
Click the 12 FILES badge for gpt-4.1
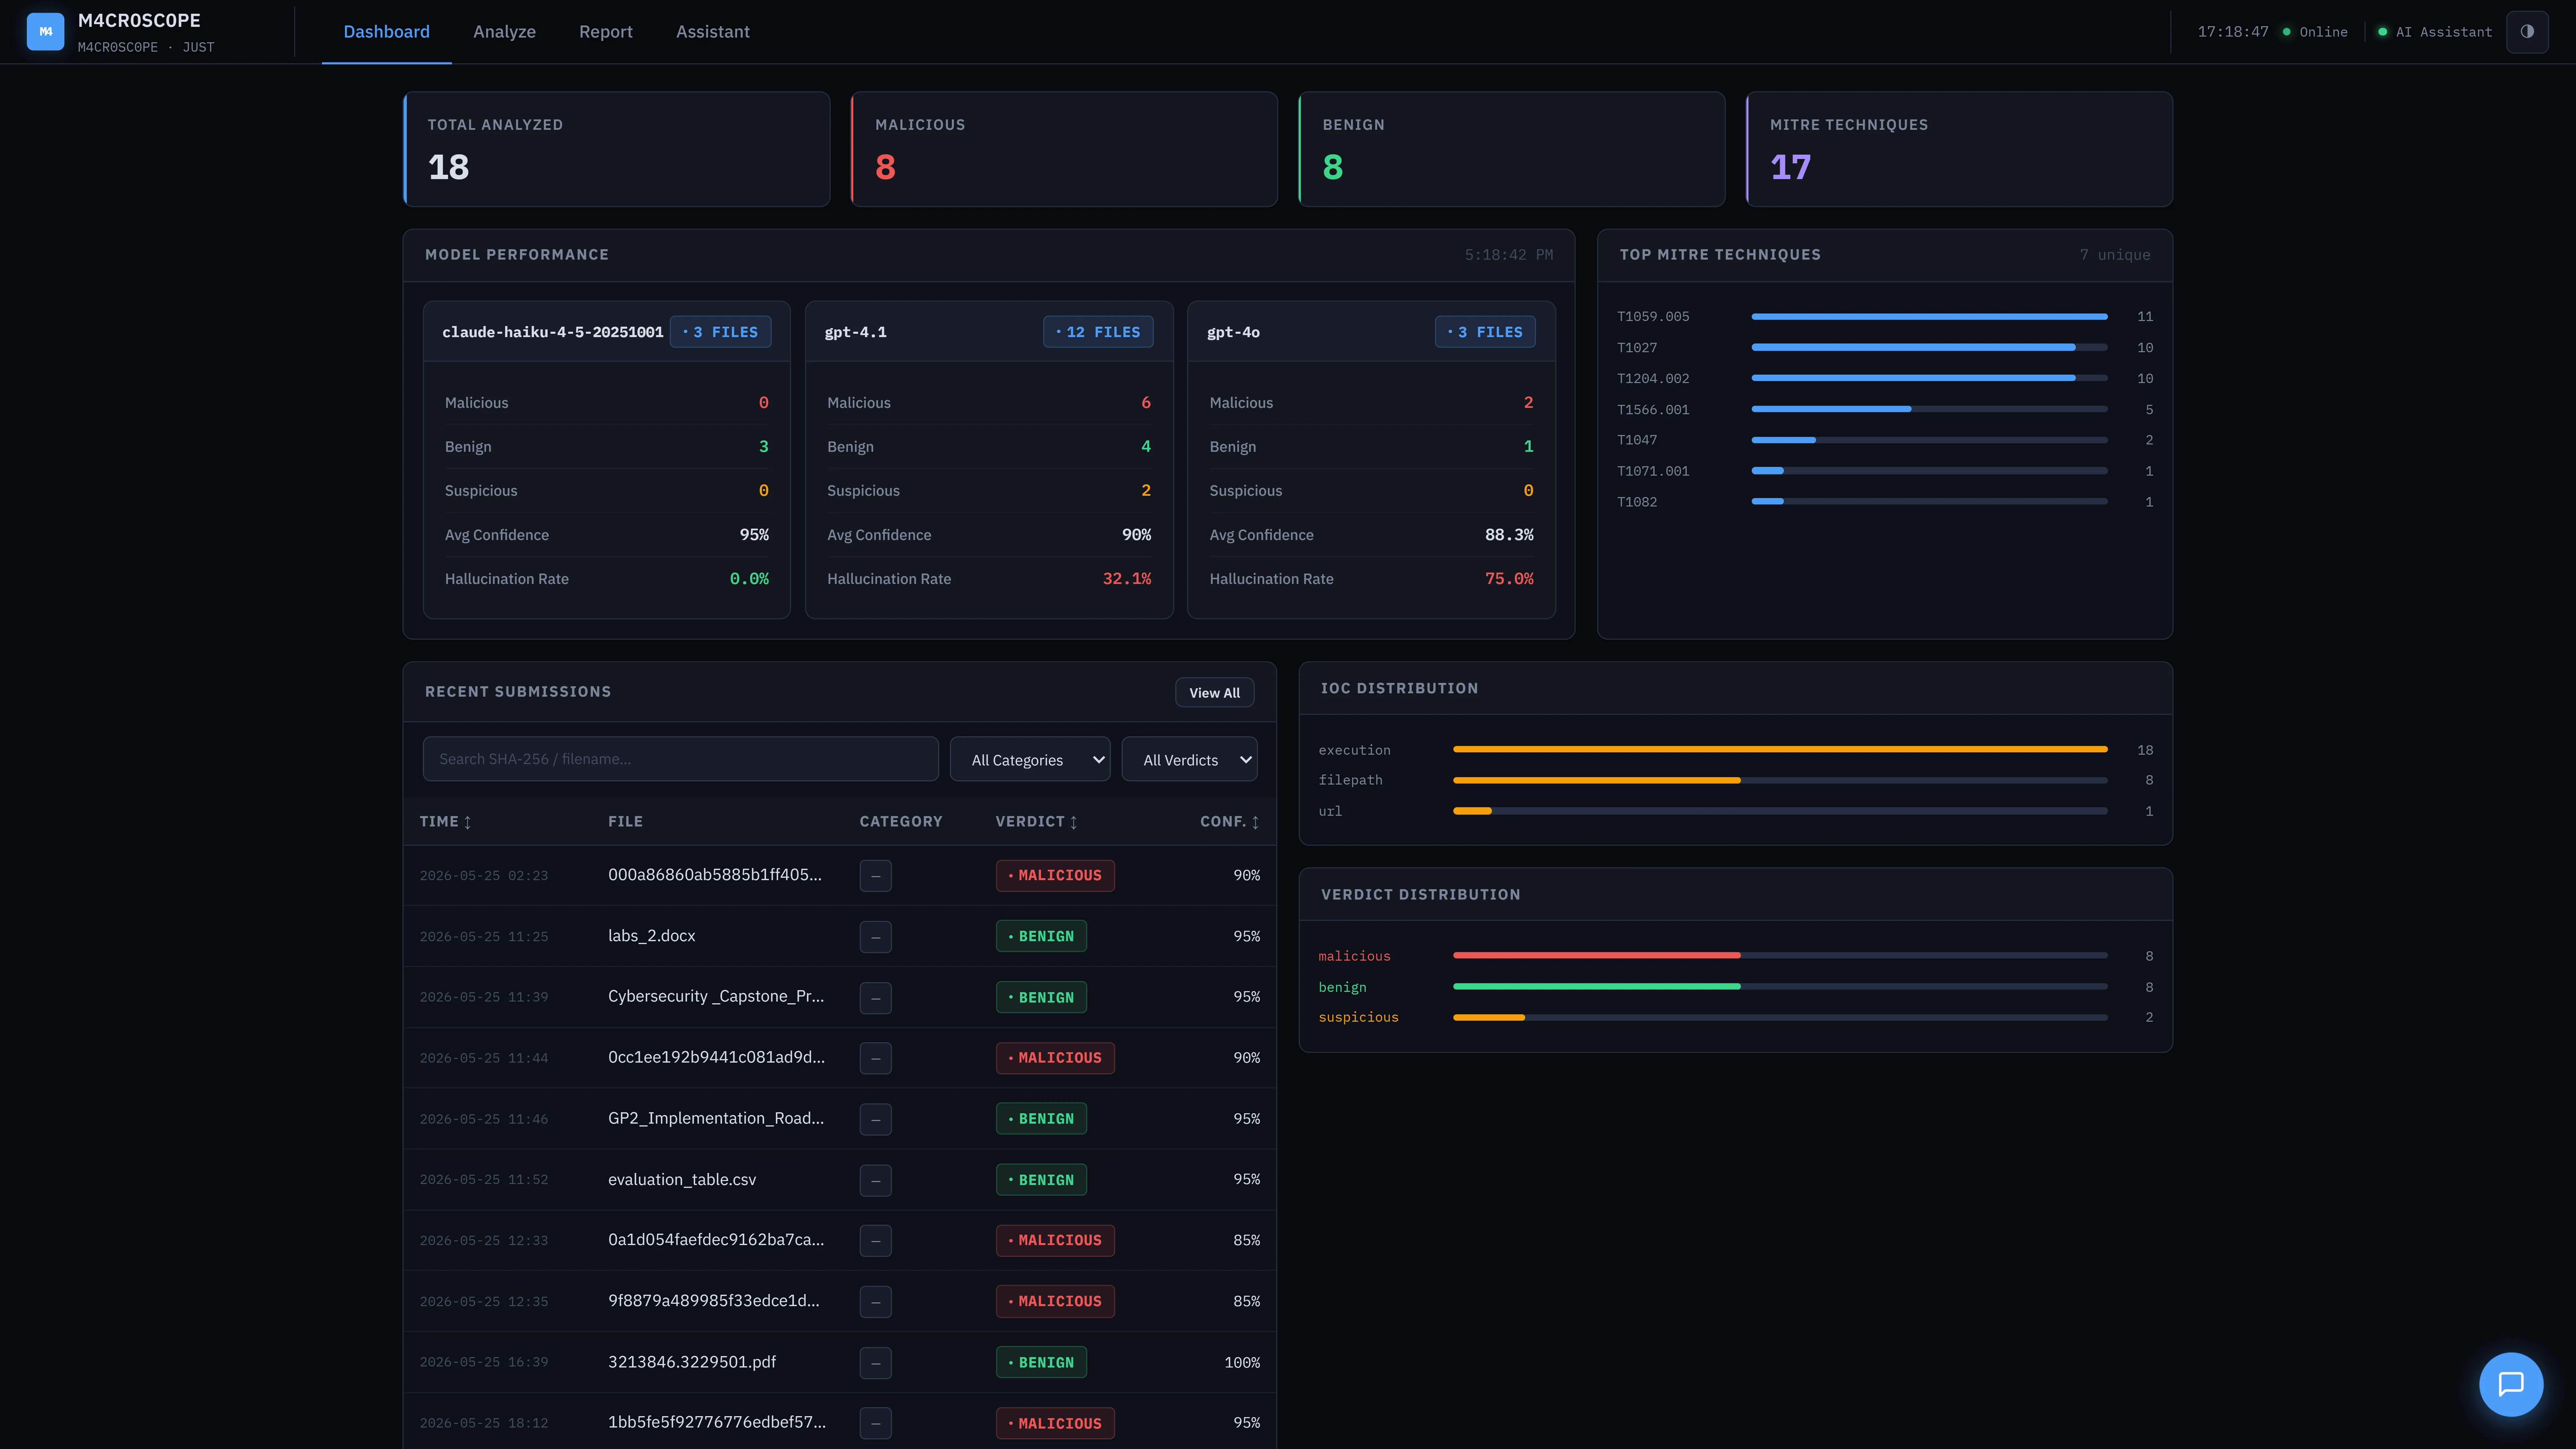pos(1098,332)
